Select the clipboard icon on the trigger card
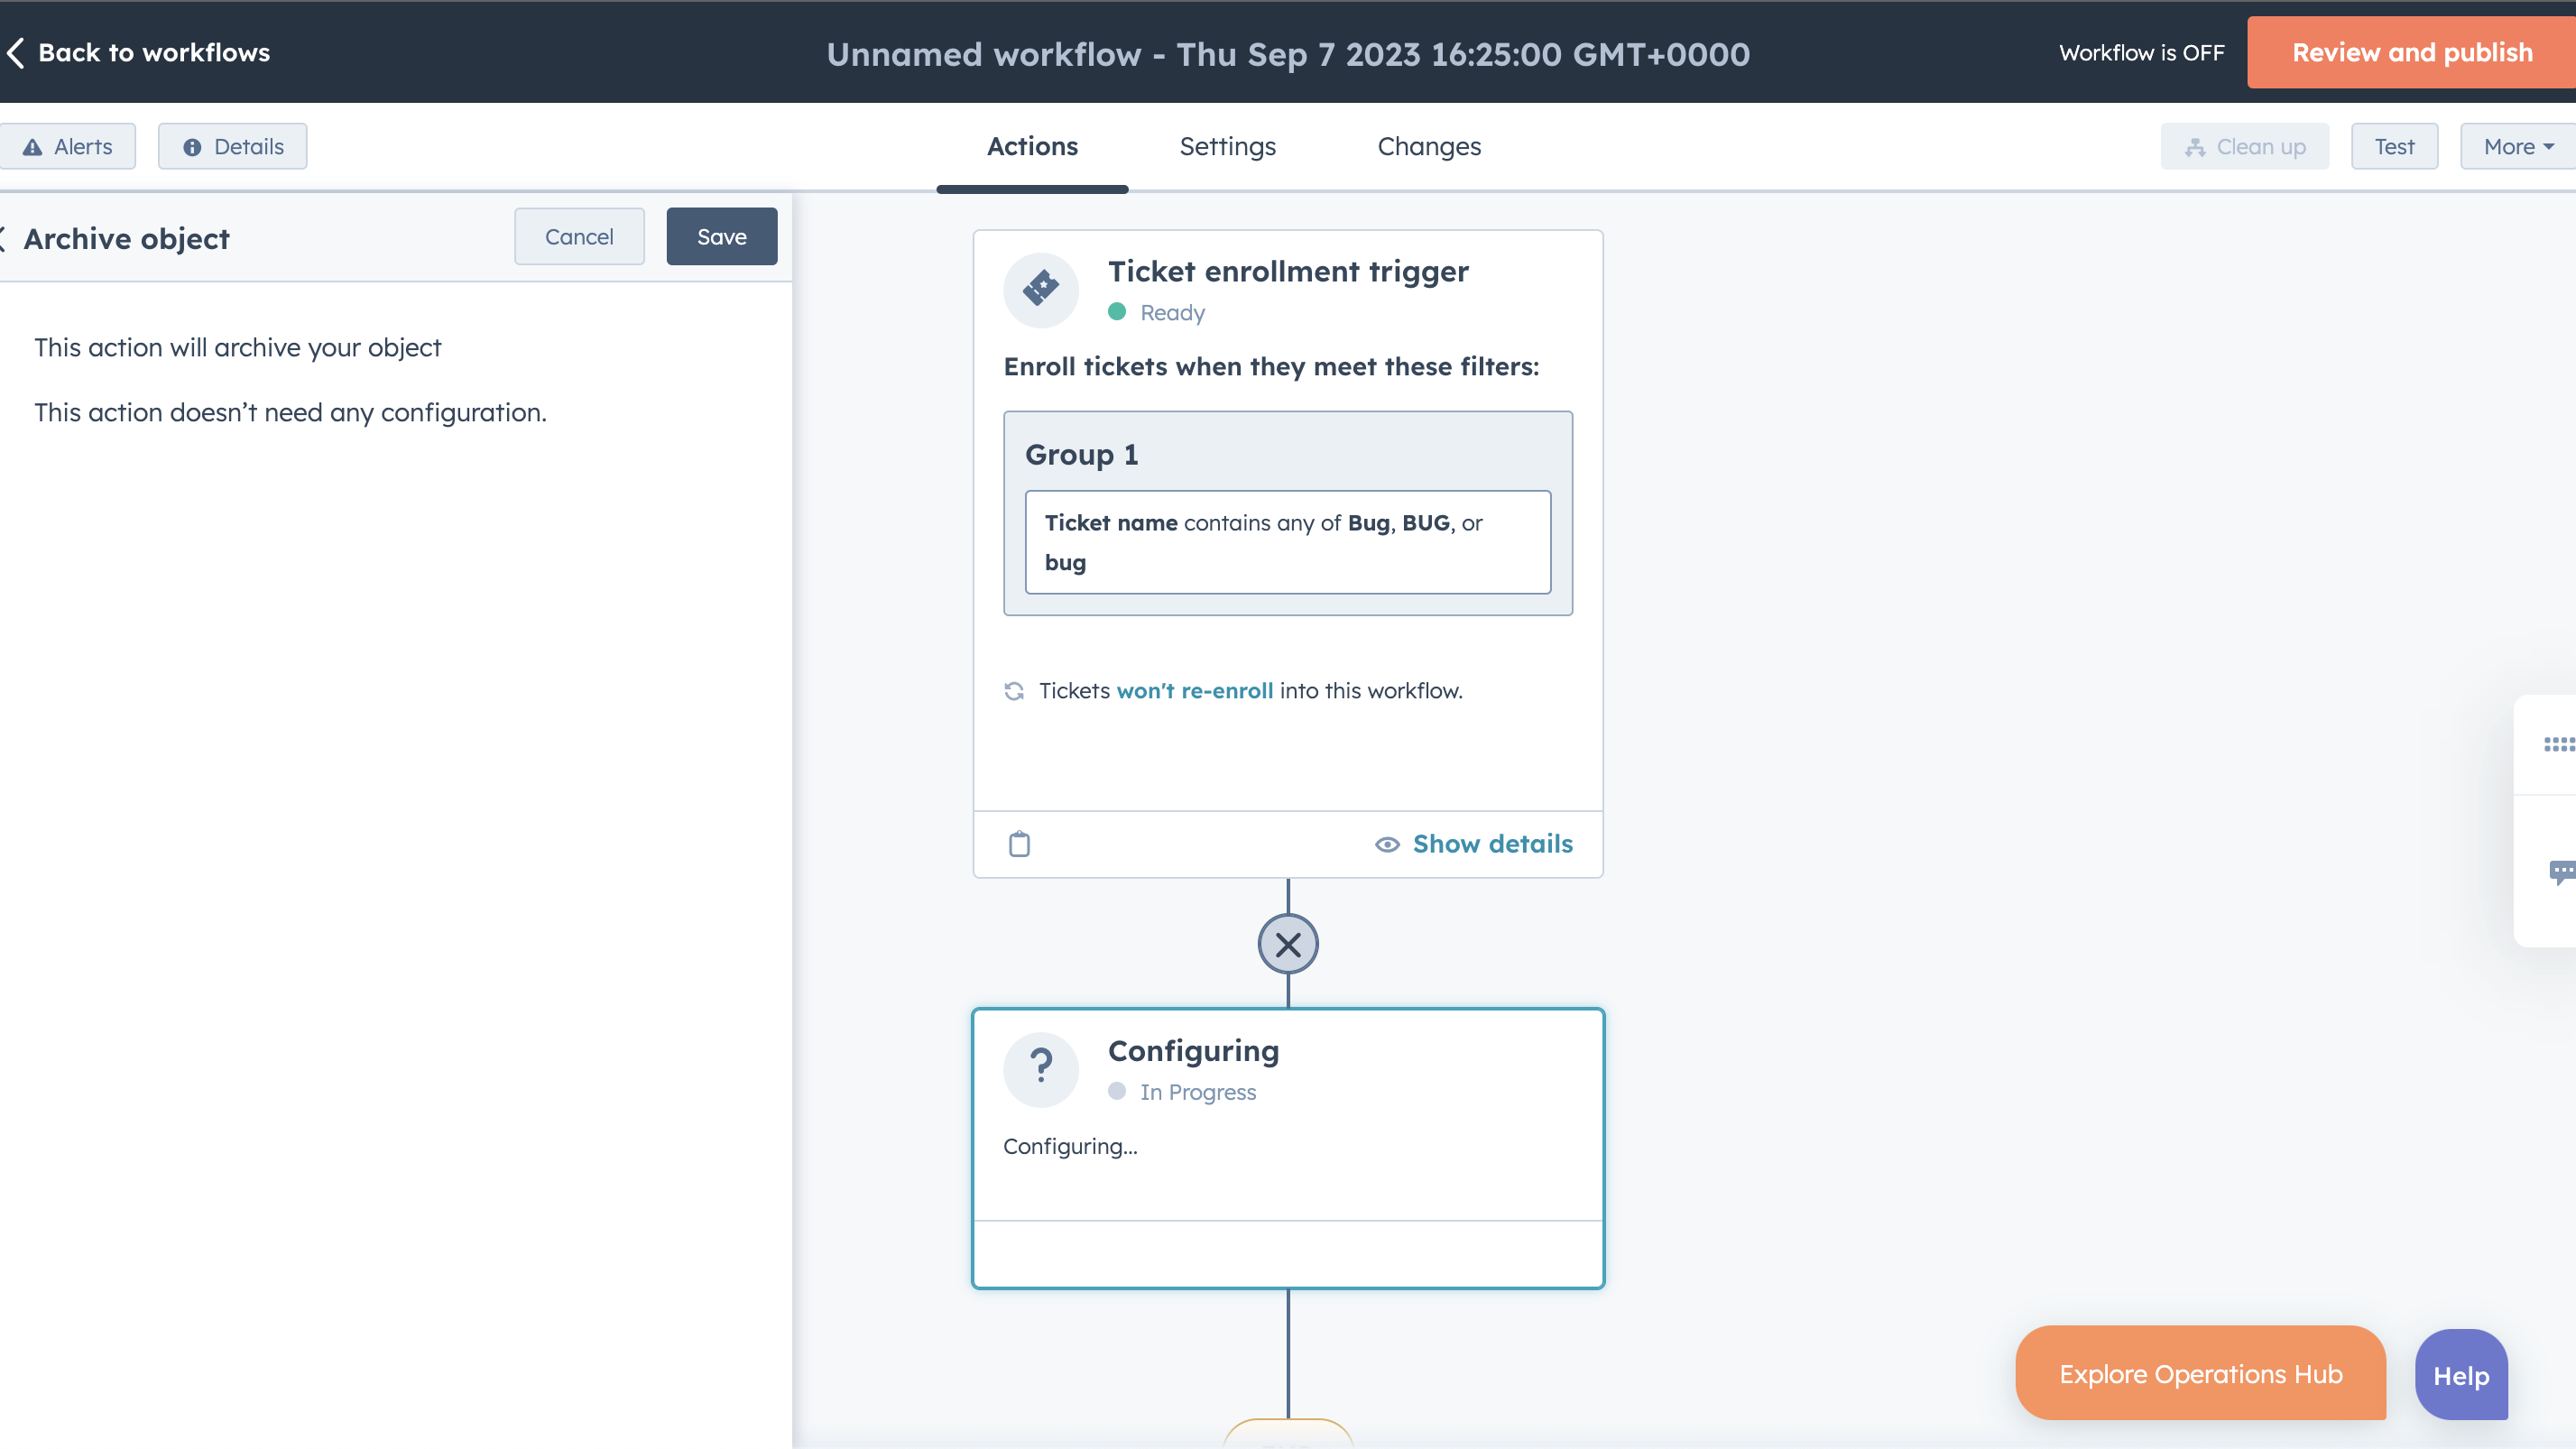Viewport: 2576px width, 1449px height. tap(1019, 844)
